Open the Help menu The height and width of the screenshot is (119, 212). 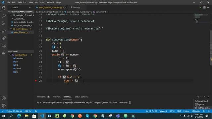click(x=58, y=2)
